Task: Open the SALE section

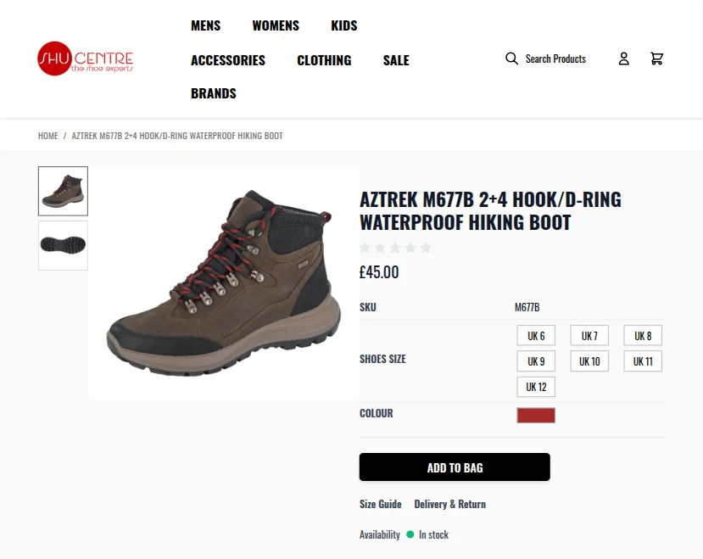Action: coord(395,60)
